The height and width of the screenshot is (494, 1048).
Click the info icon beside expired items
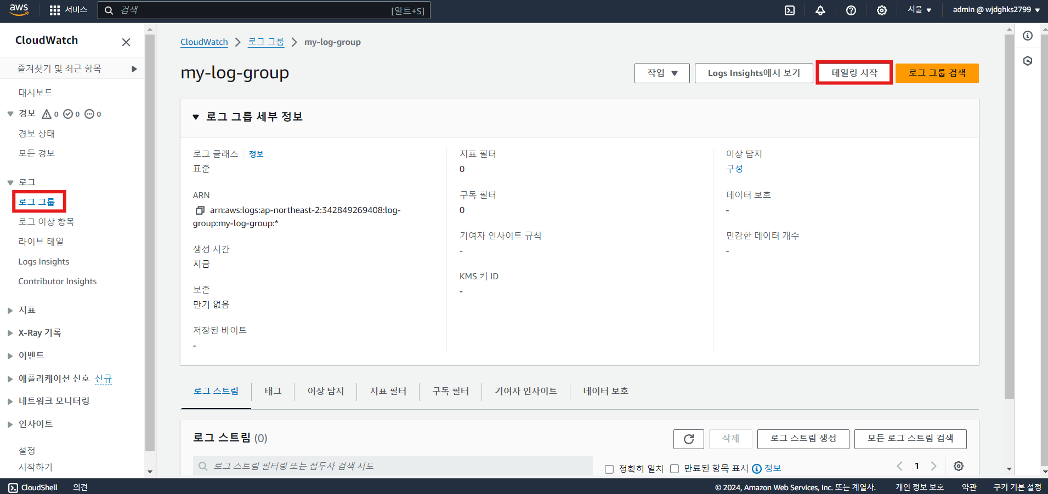coord(757,468)
